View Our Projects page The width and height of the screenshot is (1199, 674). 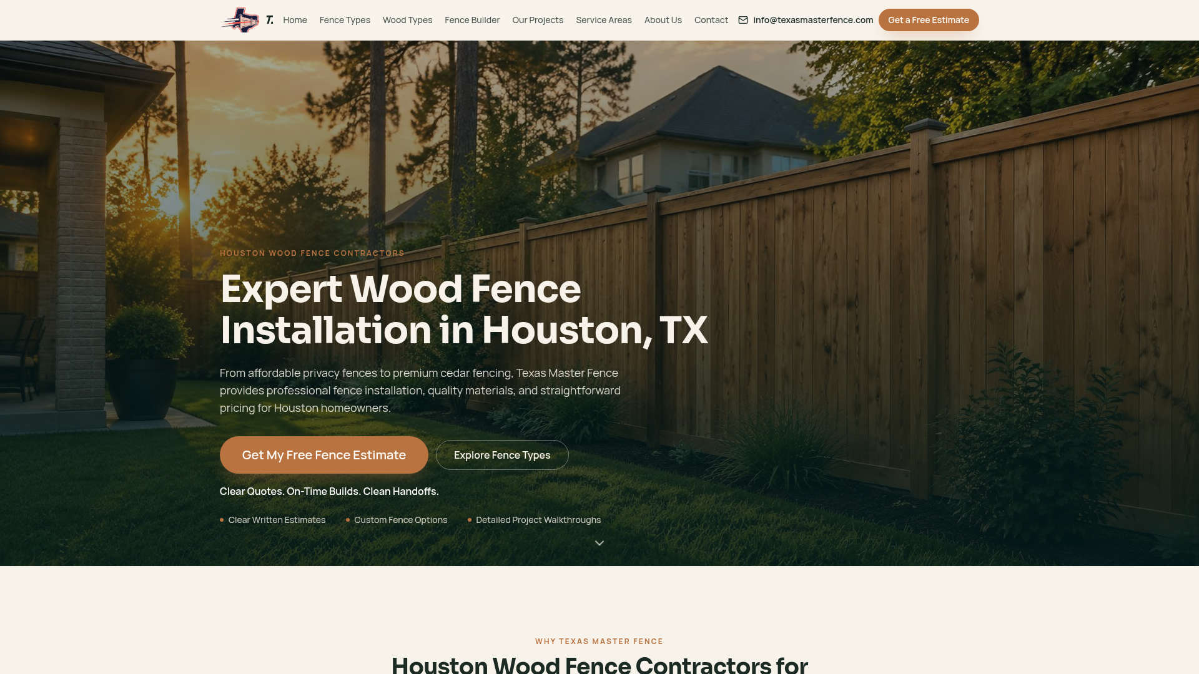(x=538, y=20)
